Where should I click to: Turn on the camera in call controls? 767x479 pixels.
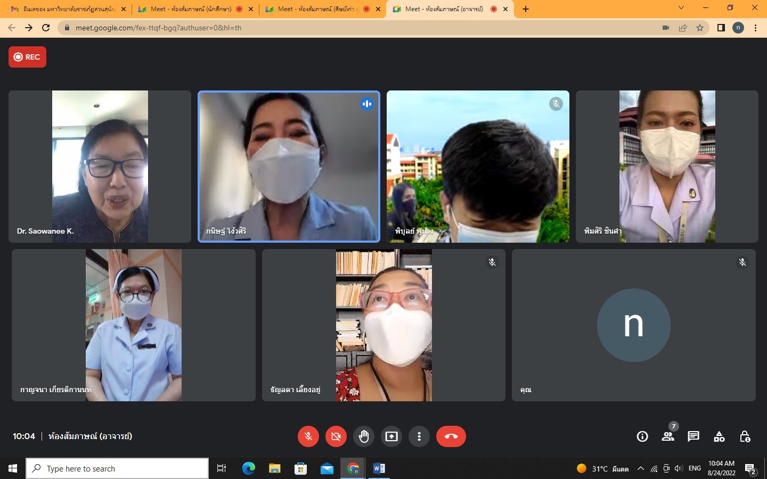click(x=336, y=436)
